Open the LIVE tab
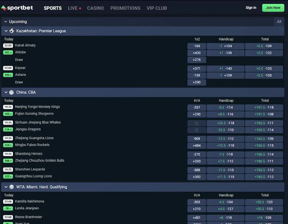The height and width of the screenshot is (224, 288). (x=74, y=8)
